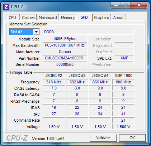Click the XMP-1600 column header

coord(123,76)
